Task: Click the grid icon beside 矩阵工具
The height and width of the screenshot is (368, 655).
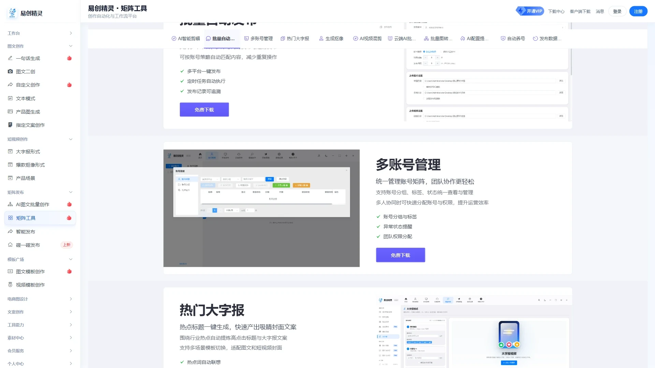Action: coord(11,218)
